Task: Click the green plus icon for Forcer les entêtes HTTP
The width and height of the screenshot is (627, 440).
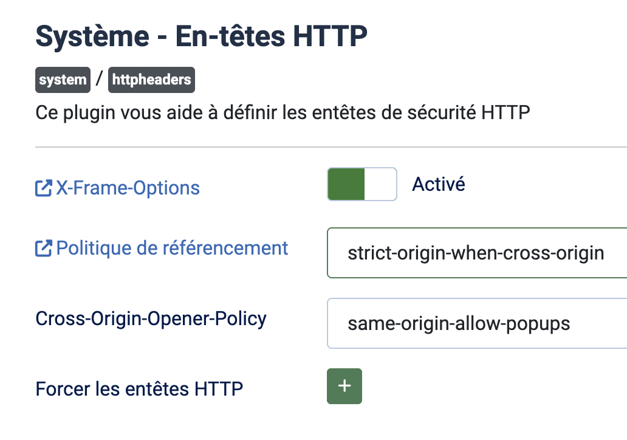Action: (344, 386)
